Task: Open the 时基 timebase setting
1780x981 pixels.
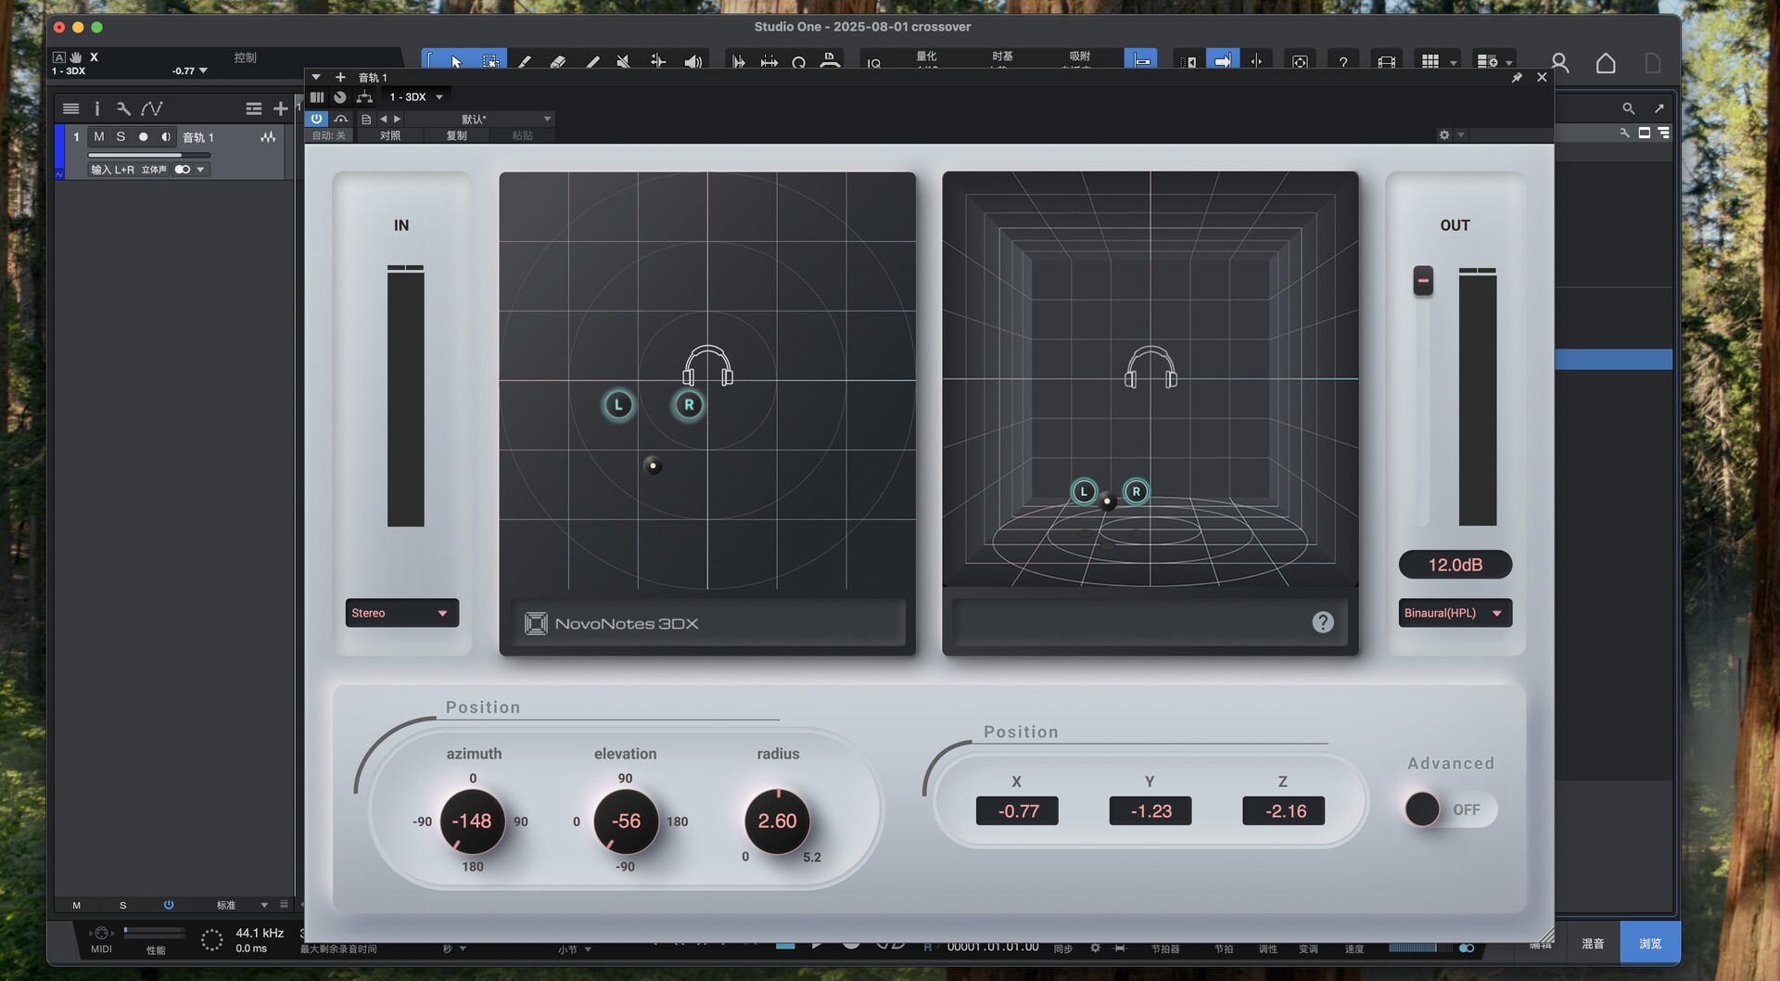Action: click(x=1002, y=57)
